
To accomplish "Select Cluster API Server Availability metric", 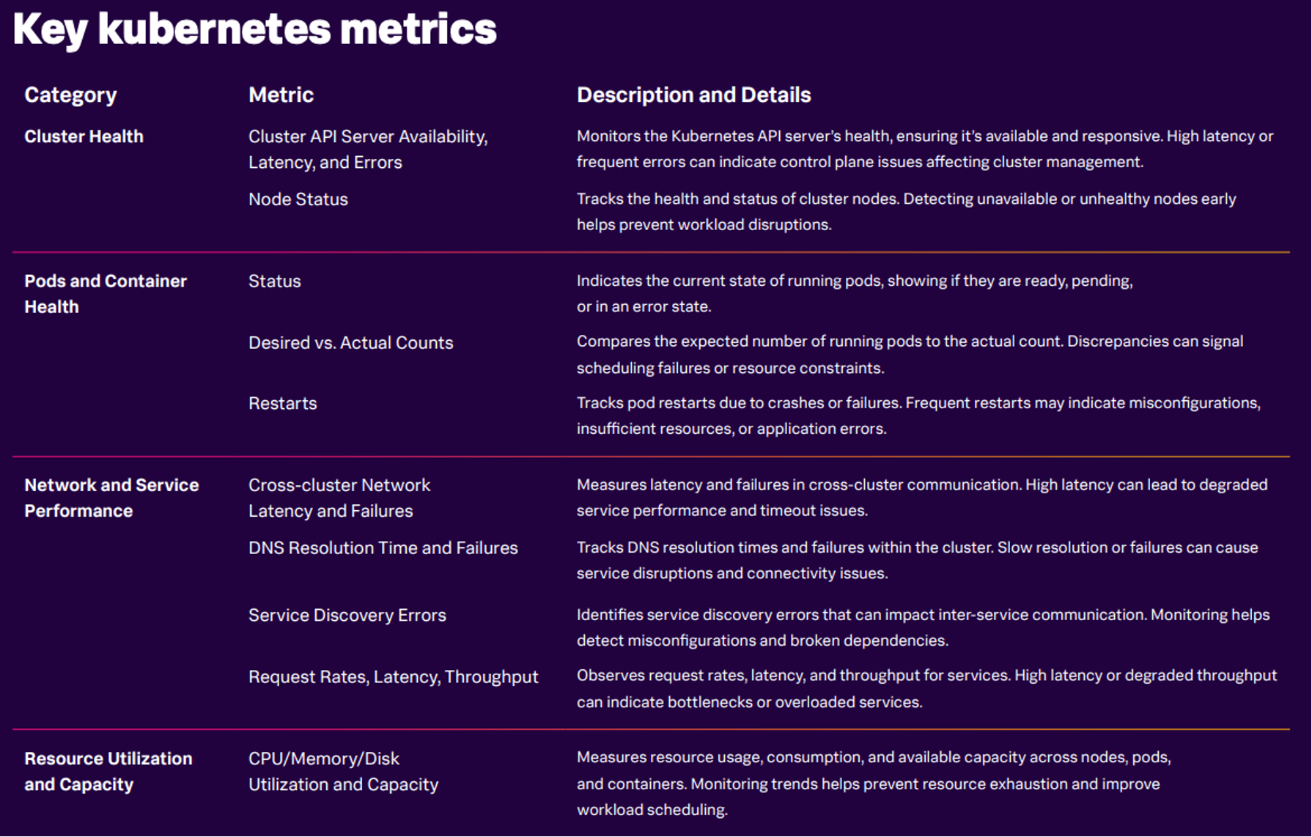I will (x=368, y=150).
